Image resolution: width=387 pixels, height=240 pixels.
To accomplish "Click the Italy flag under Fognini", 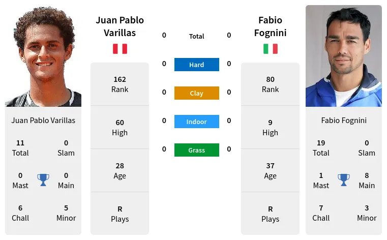I will (271, 49).
